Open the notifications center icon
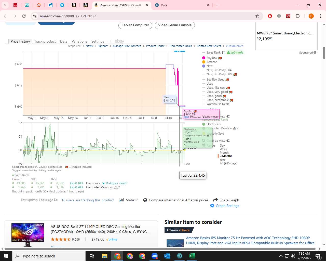The image size is (326, 261). (318, 256)
